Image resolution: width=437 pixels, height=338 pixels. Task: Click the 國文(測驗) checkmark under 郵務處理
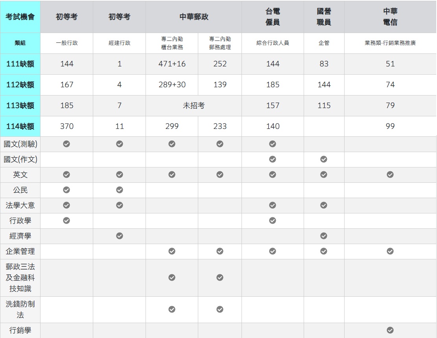[x=220, y=144]
